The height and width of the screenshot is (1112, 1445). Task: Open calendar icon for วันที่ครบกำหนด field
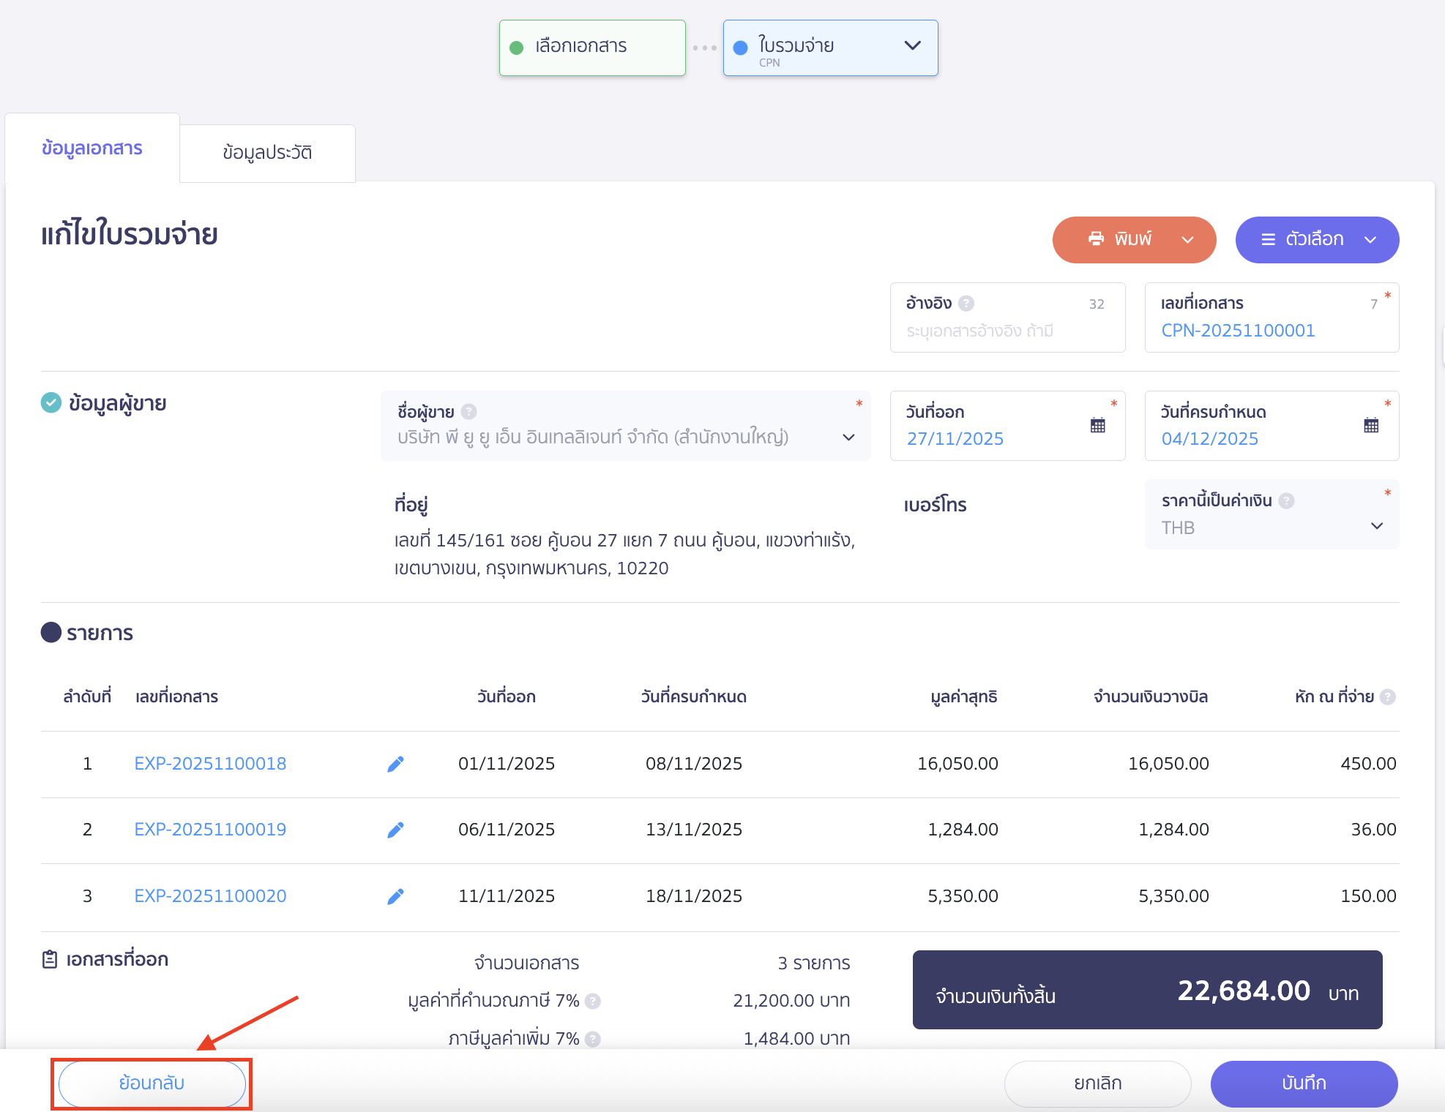[x=1371, y=426]
